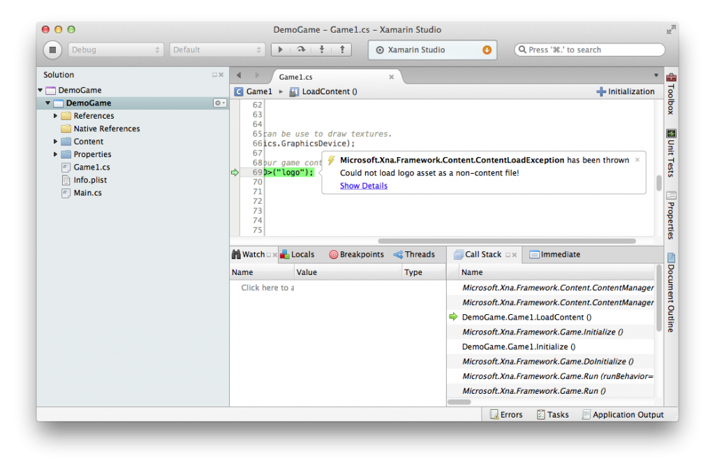Viewport: 715px width, 472px height.
Task: Dismiss the exception popup
Action: click(x=637, y=160)
